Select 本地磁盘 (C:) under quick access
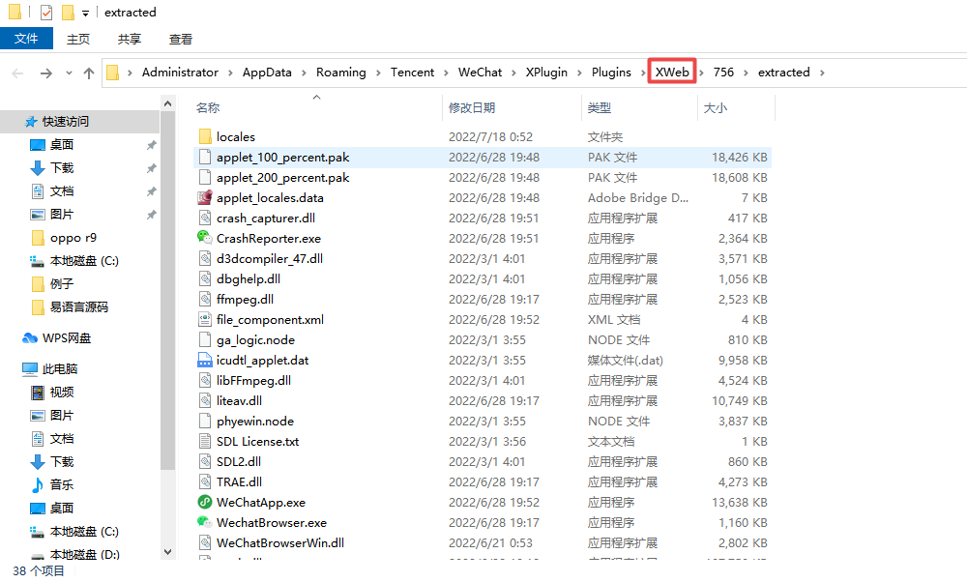 tap(84, 261)
